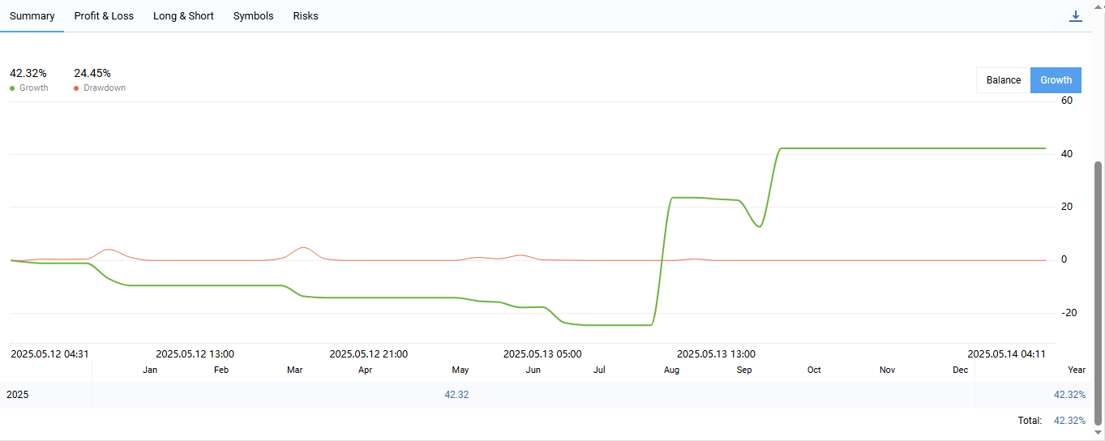Open the Summary tab
Viewport: 1105px width, 441px height.
click(x=32, y=16)
